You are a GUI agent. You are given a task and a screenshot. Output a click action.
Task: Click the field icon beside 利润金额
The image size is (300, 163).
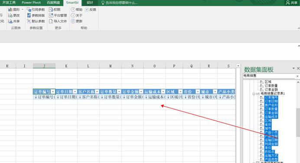coord(262,144)
